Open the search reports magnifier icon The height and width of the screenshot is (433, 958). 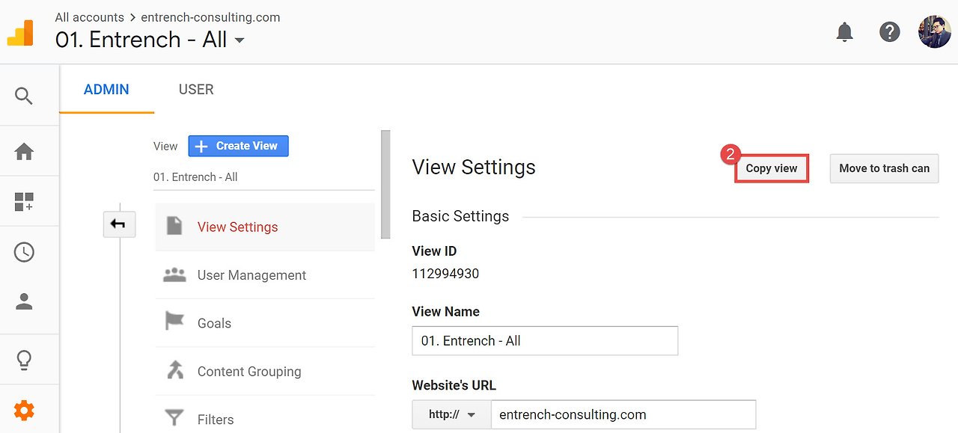tap(24, 96)
